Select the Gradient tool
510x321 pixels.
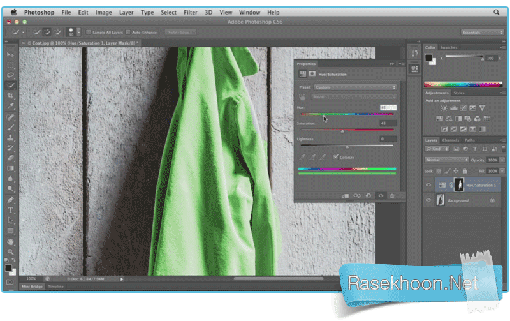coord(10,168)
